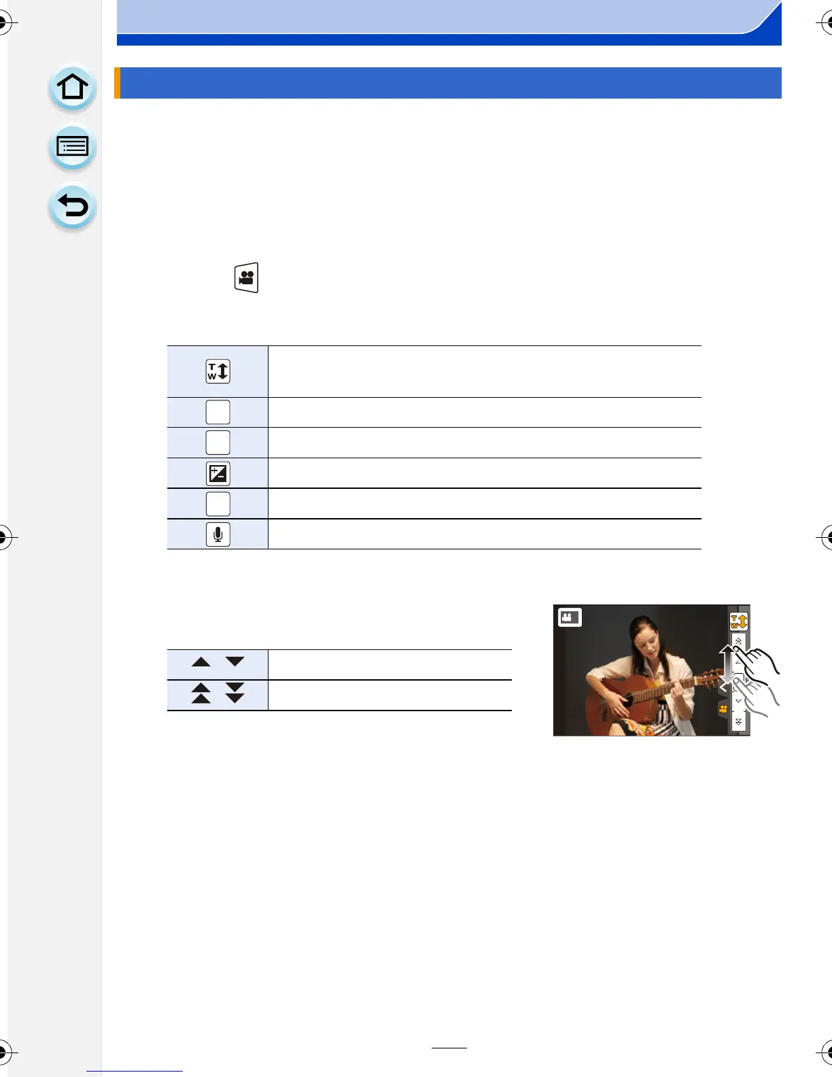Select the exposure compensation icon in table
832x1077 pixels.
click(218, 473)
